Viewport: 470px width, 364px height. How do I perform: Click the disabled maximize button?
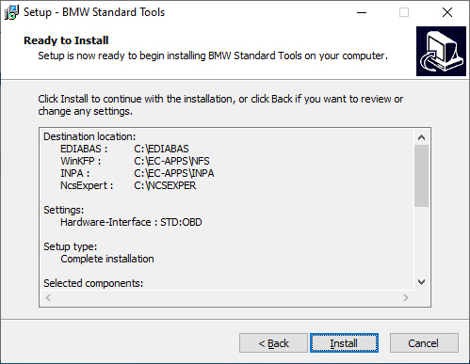[x=404, y=12]
